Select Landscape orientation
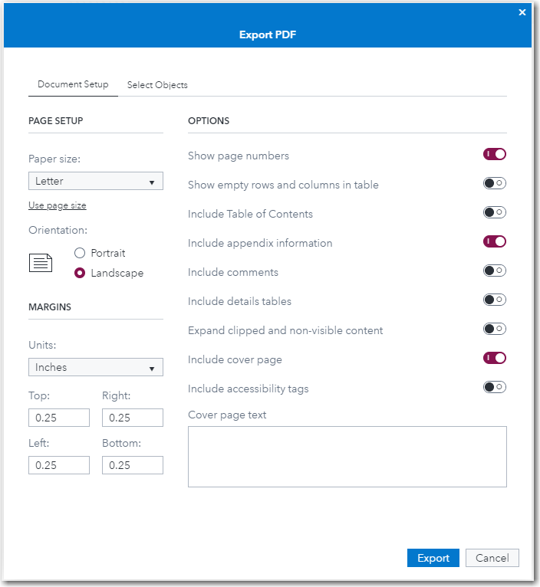This screenshot has width=540, height=587. (80, 273)
